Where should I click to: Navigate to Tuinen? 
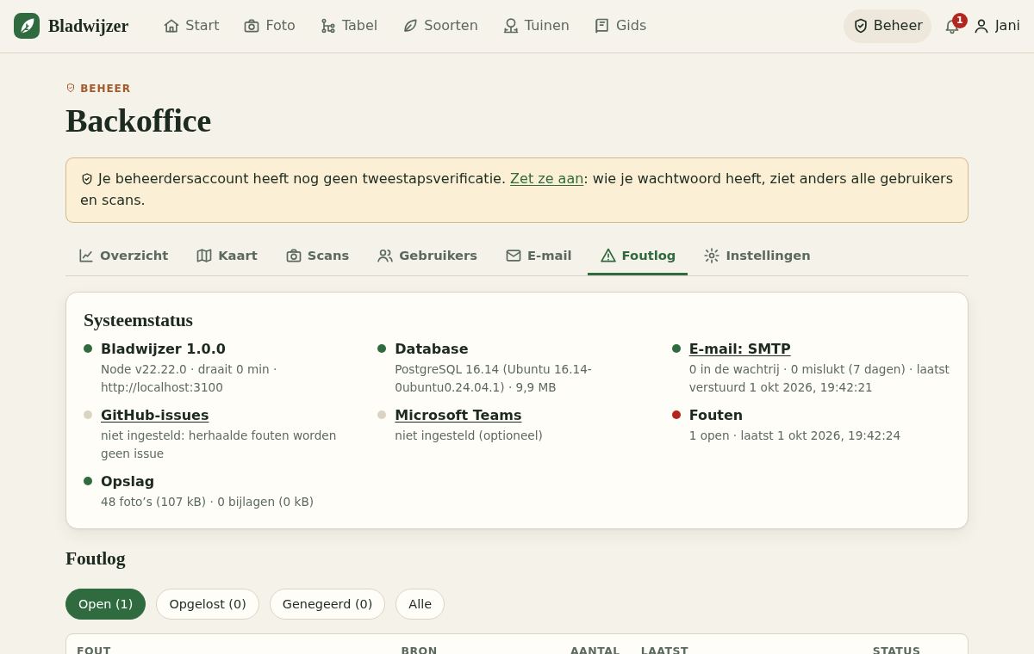537,26
